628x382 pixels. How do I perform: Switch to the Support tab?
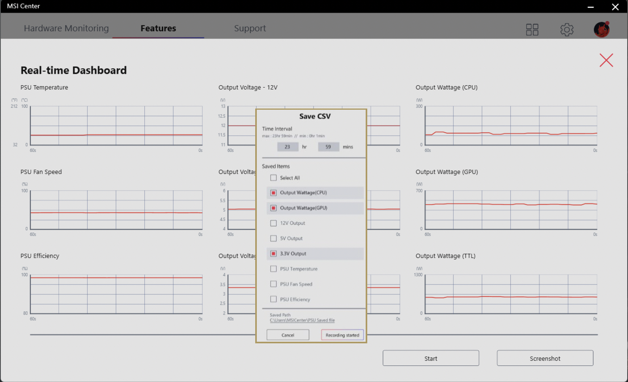pos(250,28)
